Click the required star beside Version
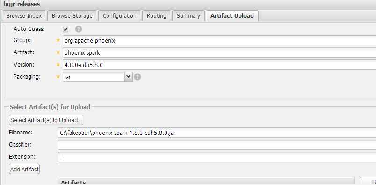 click(x=58, y=64)
